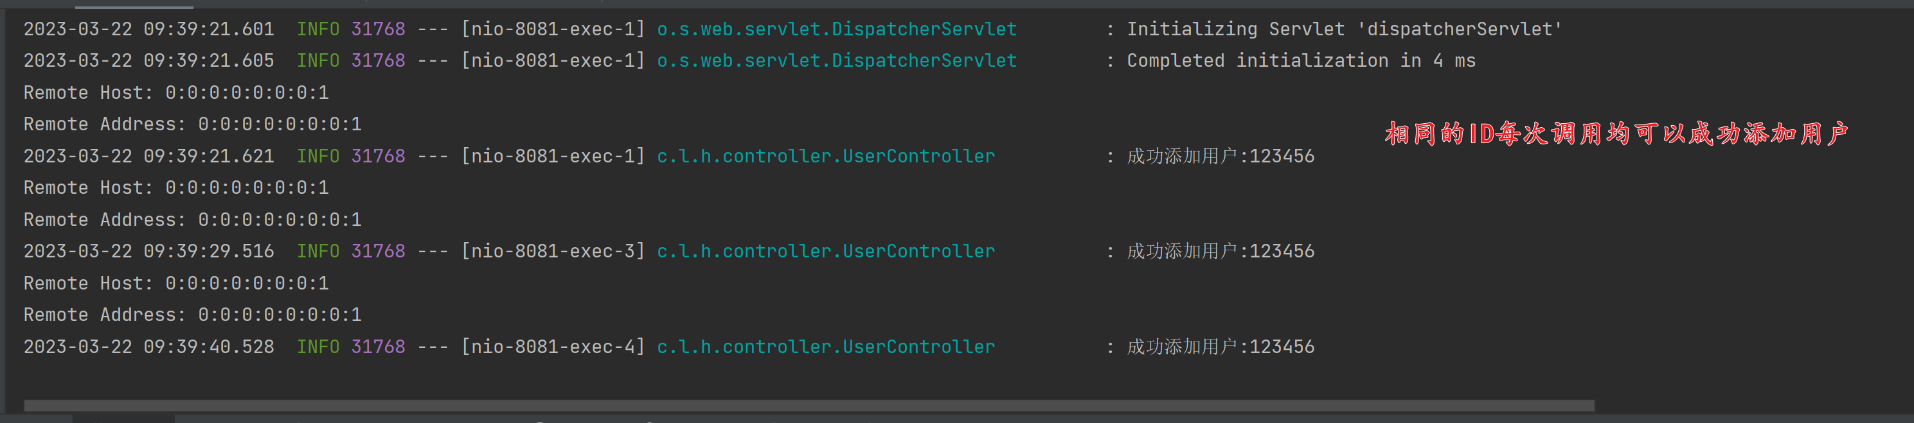Click the first Remote Host log line
This screenshot has height=423, width=1914.
[x=176, y=93]
